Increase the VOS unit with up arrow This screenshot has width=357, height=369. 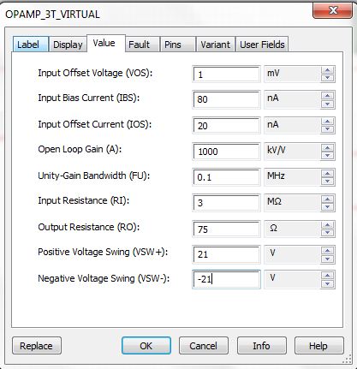(x=327, y=70)
